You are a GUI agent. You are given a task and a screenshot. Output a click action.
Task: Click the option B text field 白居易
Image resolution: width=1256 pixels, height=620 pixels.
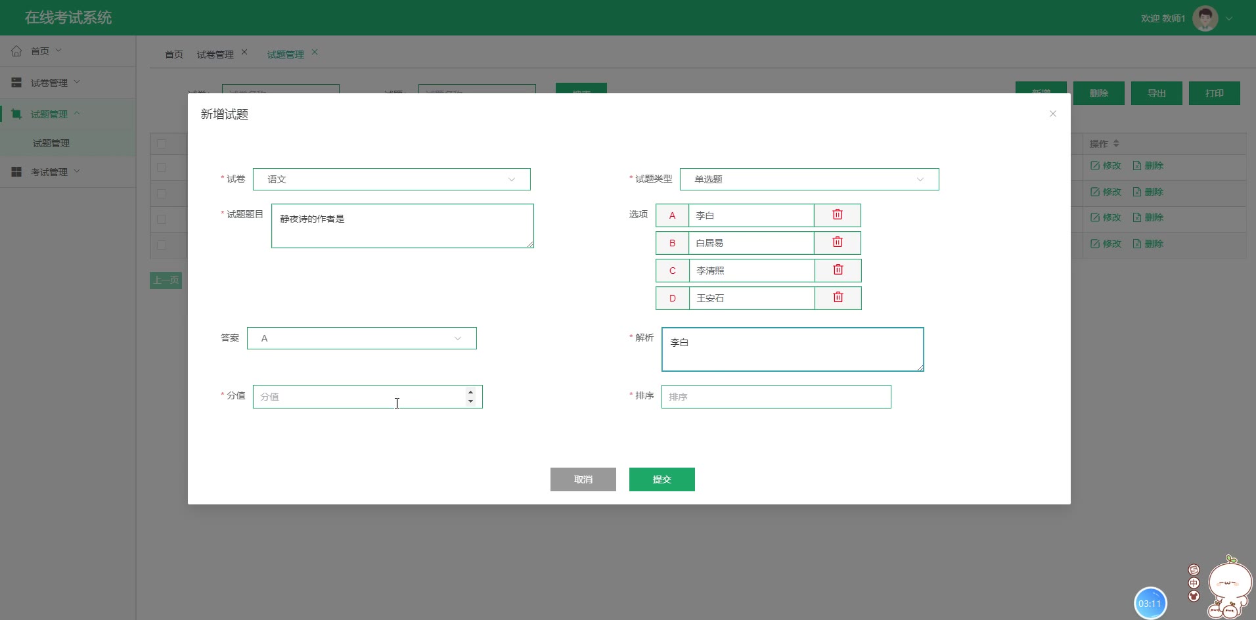pos(751,243)
